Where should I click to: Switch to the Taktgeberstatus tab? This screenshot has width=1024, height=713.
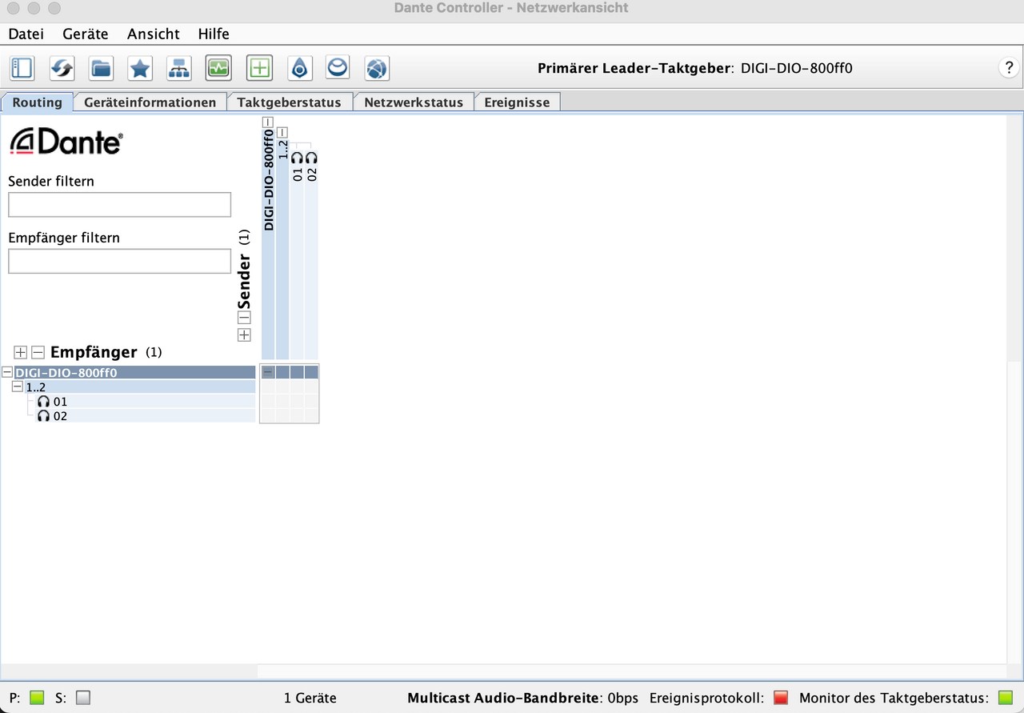(x=289, y=102)
